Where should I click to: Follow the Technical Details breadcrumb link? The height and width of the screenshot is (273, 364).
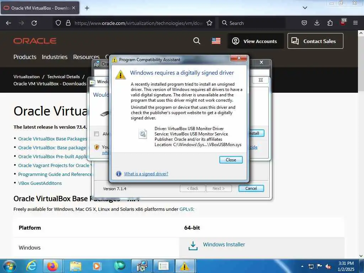[x=63, y=77]
